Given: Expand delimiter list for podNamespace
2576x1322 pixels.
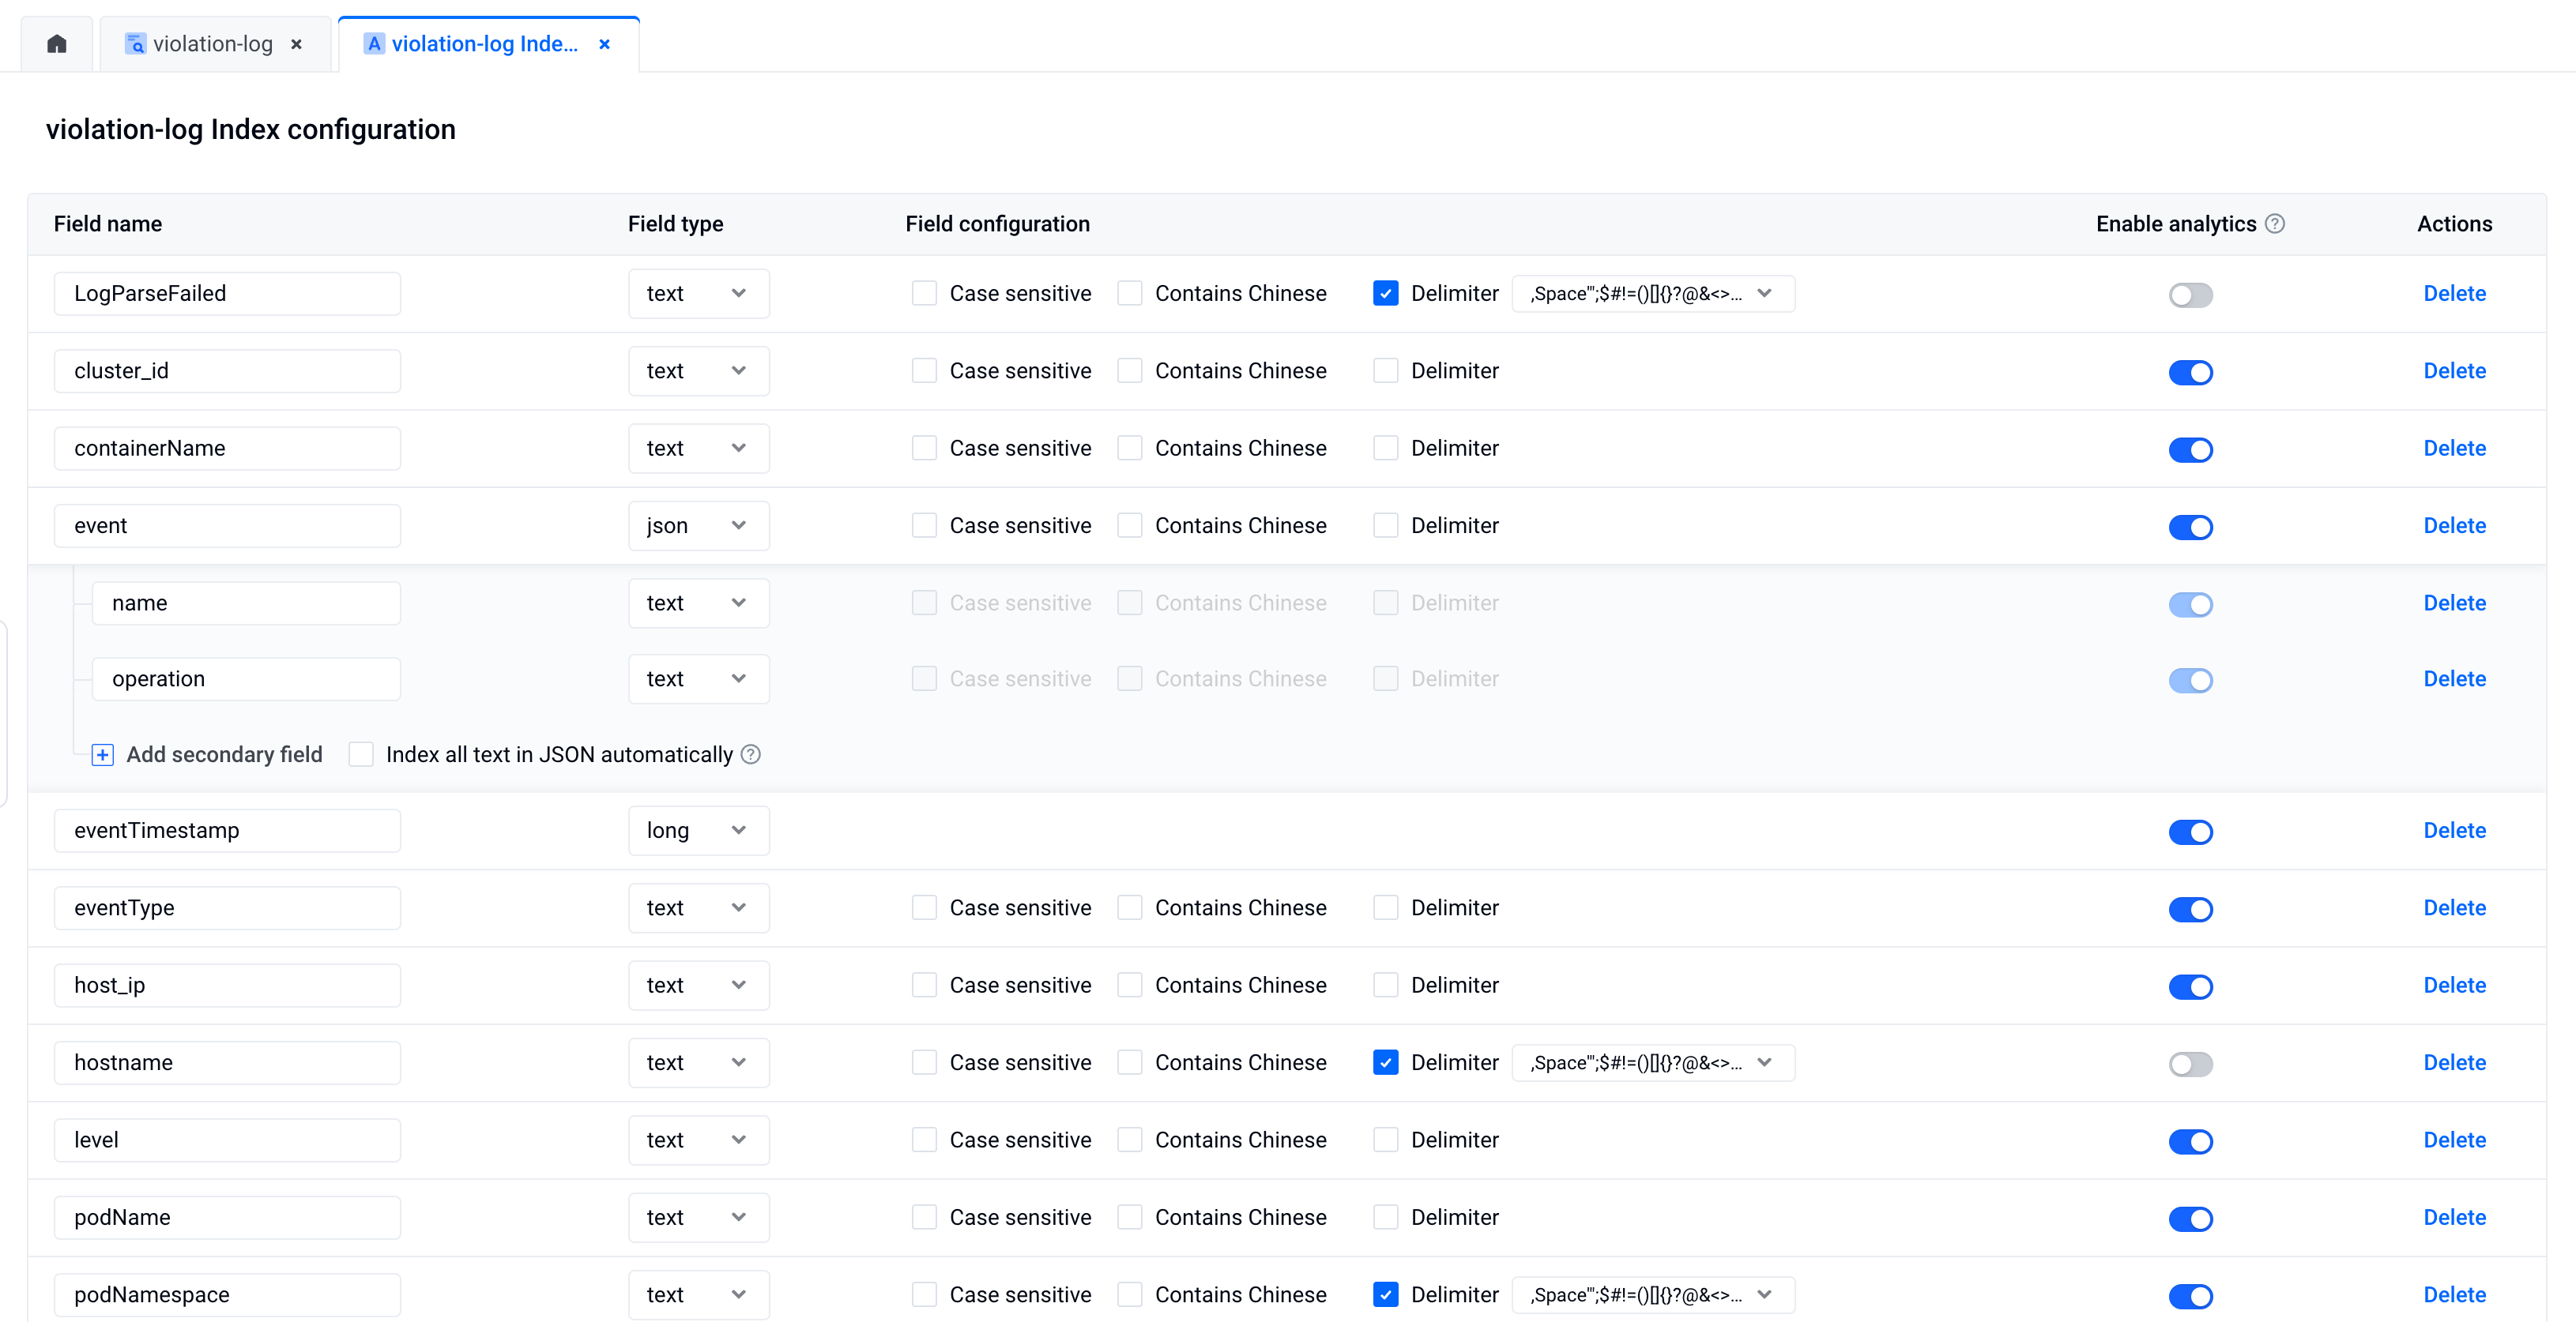Looking at the screenshot, I should tap(1764, 1294).
